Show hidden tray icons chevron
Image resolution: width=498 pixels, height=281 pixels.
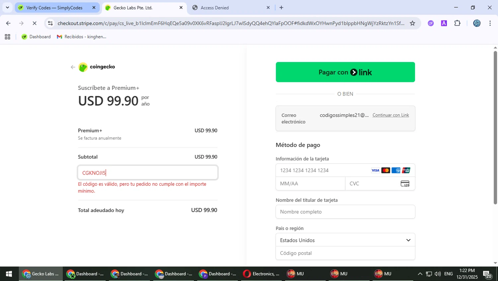click(420, 274)
